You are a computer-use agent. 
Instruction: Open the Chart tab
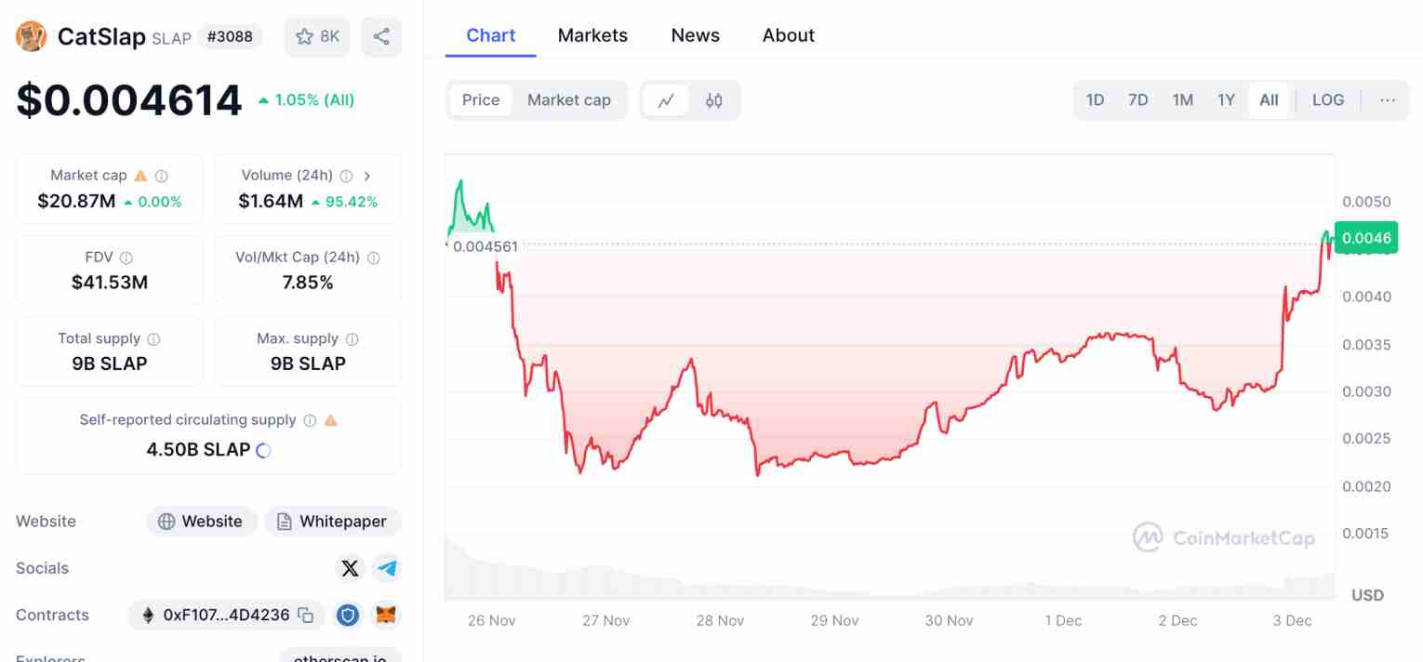tap(491, 35)
